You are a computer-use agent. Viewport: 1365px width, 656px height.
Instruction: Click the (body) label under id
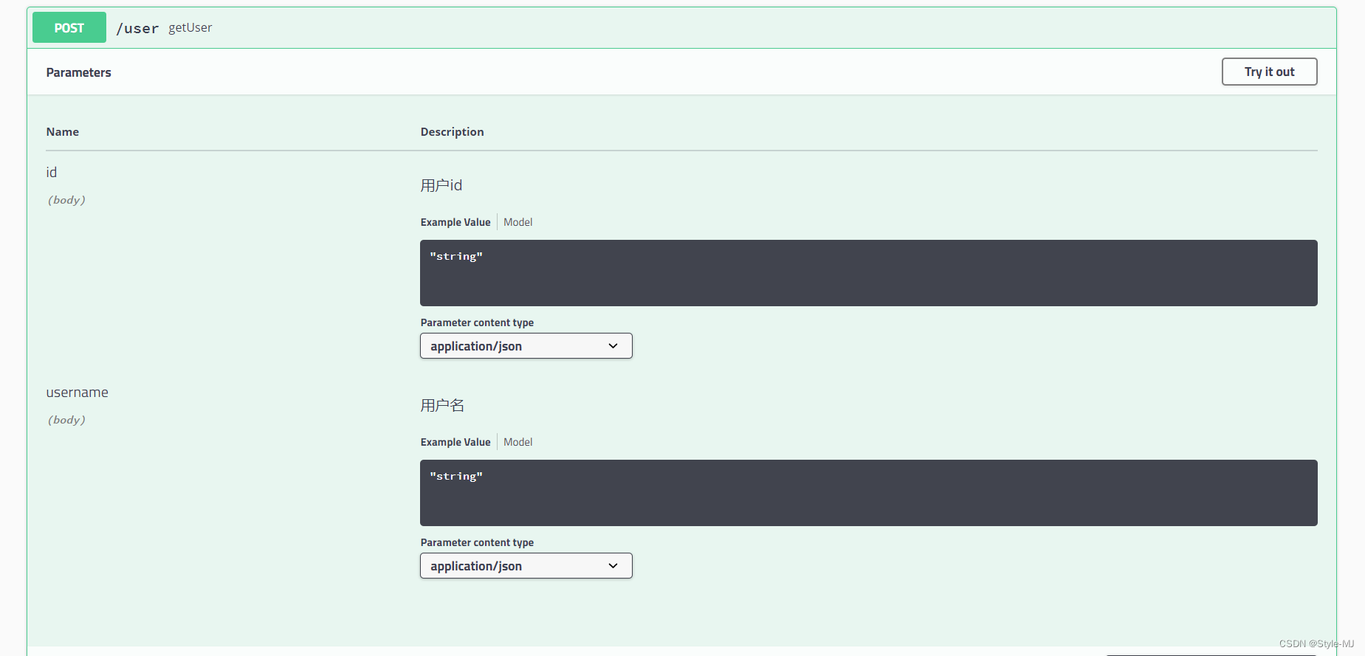tap(66, 200)
